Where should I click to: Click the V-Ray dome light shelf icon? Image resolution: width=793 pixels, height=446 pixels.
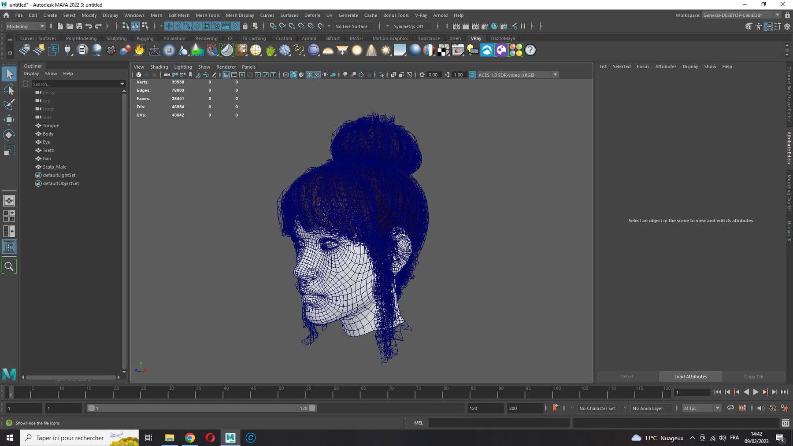click(328, 50)
